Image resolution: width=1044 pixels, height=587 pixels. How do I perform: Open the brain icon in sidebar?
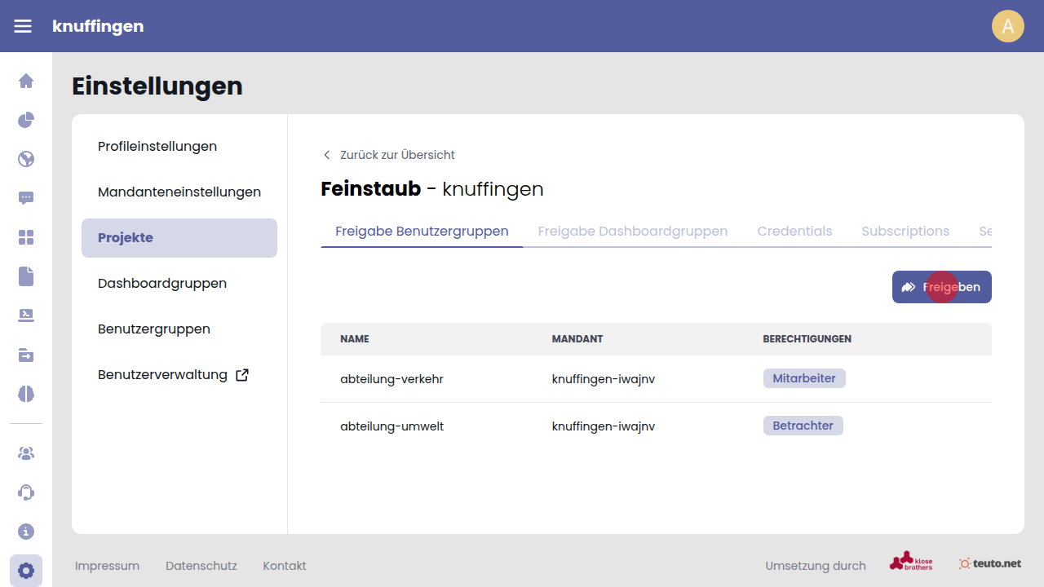[26, 394]
